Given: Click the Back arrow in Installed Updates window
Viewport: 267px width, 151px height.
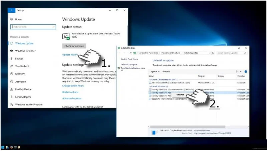Looking at the screenshot, I should pyautogui.click(x=119, y=53).
